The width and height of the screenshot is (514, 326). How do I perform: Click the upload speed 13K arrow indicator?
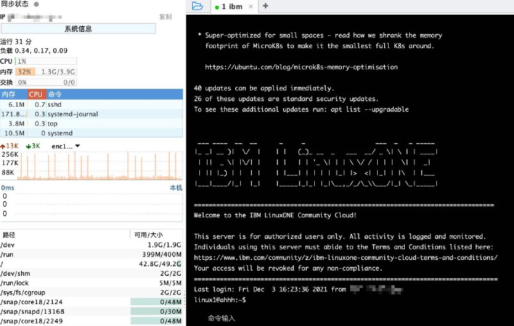coord(9,146)
